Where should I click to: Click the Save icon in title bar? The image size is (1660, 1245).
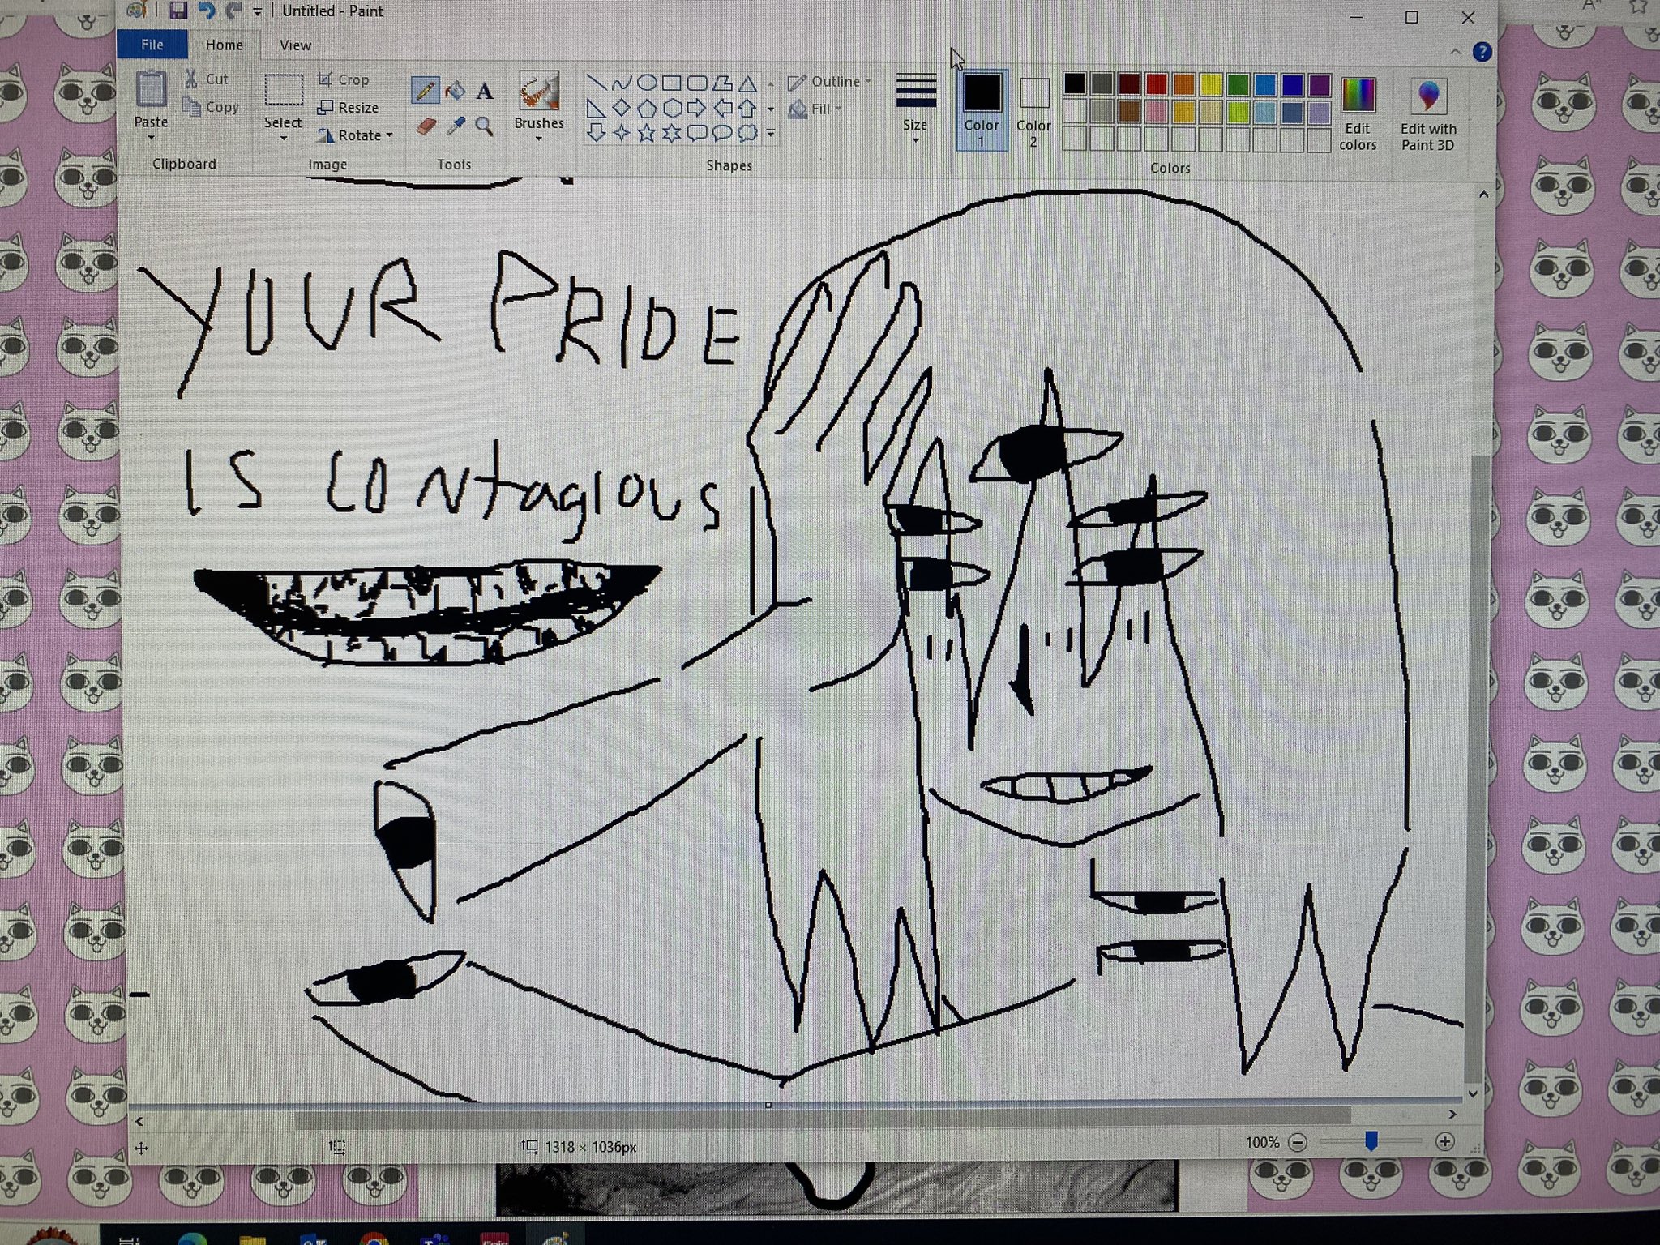[178, 11]
